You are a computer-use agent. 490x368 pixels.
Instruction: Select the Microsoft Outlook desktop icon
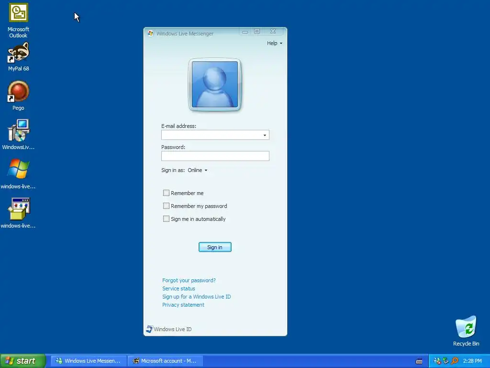coord(19,21)
